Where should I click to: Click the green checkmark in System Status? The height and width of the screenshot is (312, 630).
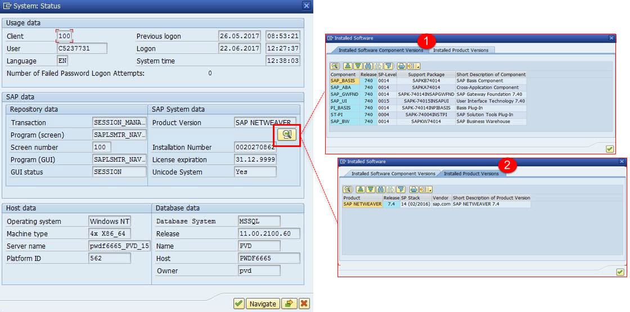pyautogui.click(x=239, y=304)
